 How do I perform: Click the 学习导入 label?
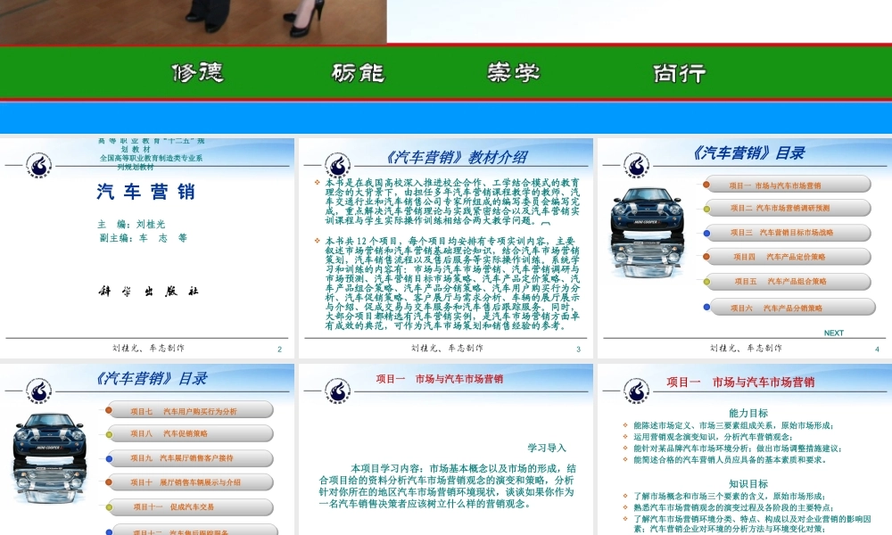[547, 448]
